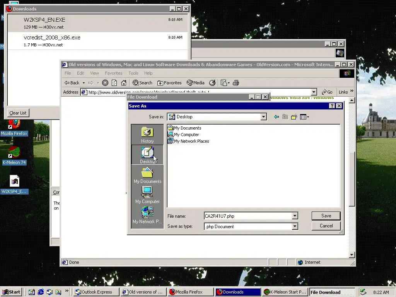Viewport: 396px width, 297px height.
Task: Switch to Downloads taskbar button
Action: pyautogui.click(x=238, y=292)
